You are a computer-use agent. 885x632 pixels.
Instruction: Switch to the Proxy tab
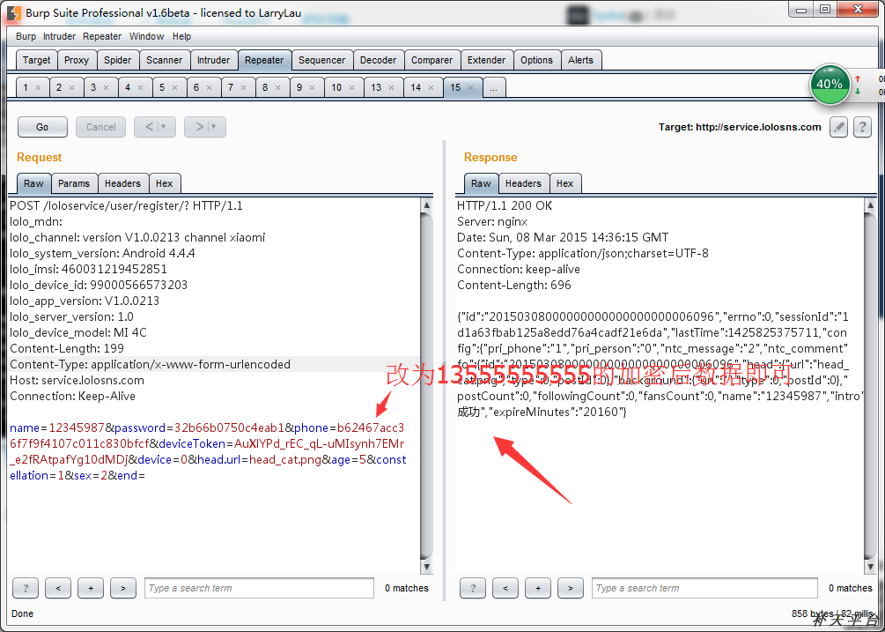77,60
